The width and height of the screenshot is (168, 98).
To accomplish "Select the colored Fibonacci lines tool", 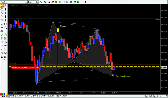I will (x=2, y=35).
